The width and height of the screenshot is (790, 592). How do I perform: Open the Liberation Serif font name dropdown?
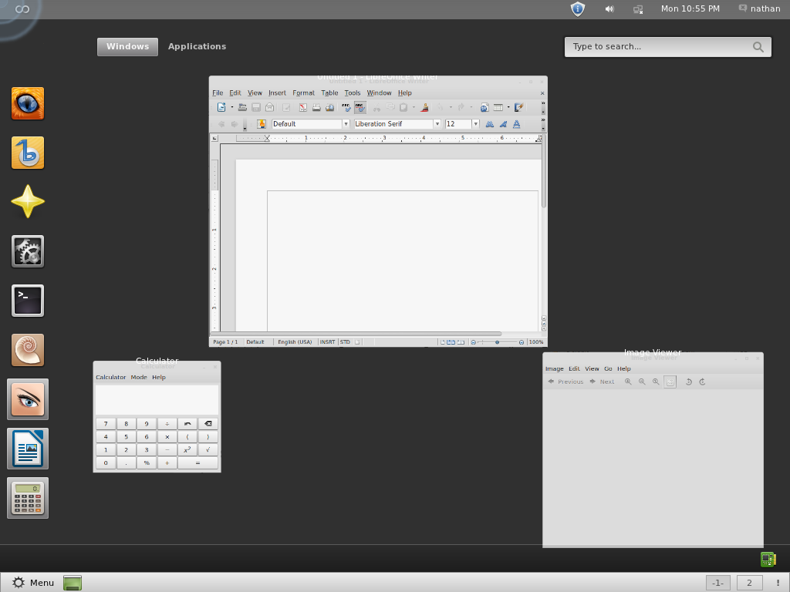click(x=437, y=123)
